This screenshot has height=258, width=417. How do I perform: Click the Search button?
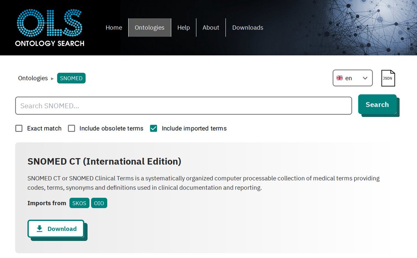click(377, 104)
